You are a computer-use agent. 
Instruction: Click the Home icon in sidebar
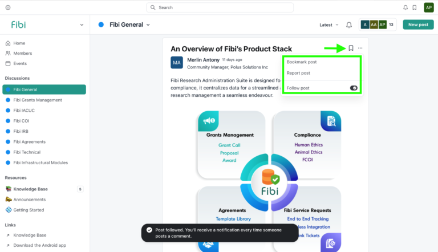coord(8,43)
